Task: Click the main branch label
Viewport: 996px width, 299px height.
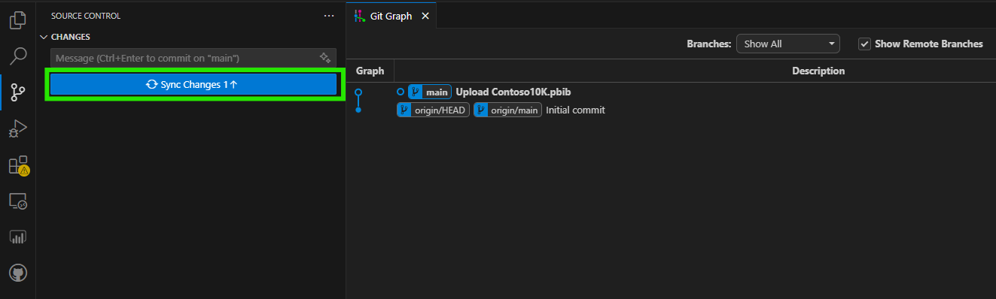Action: click(430, 92)
